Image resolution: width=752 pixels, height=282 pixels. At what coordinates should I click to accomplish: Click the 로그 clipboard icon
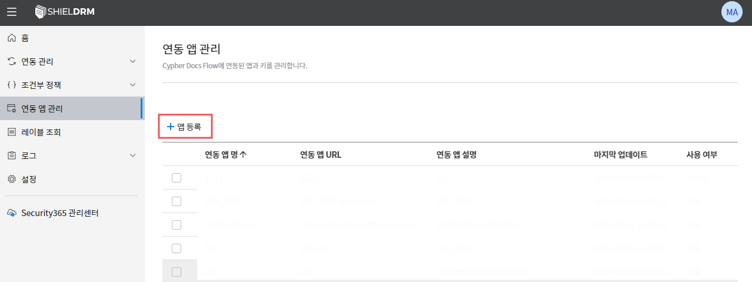pyautogui.click(x=11, y=155)
